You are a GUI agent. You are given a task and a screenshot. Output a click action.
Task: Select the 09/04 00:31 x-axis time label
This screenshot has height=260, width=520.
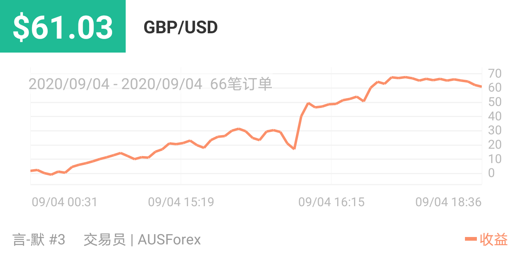pos(64,202)
